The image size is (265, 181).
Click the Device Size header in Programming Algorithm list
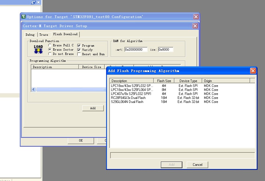point(91,67)
